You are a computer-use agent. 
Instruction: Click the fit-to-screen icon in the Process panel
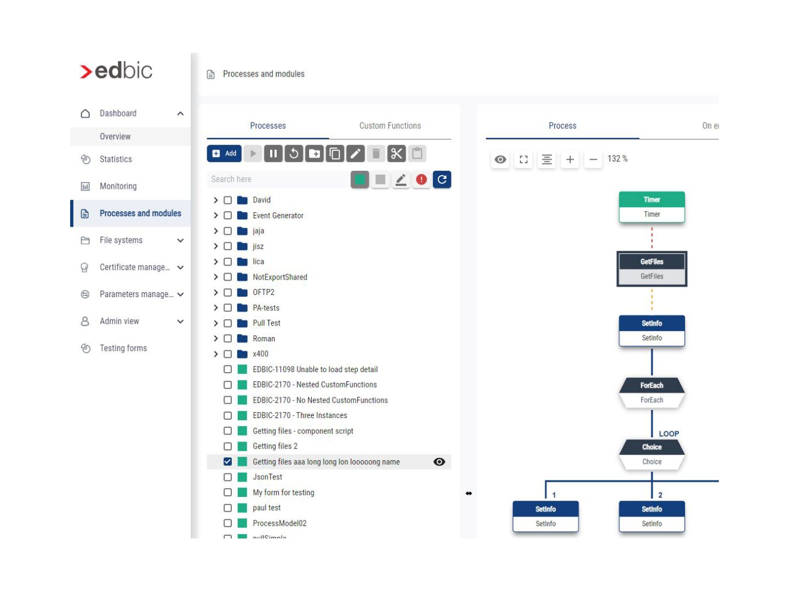click(x=523, y=159)
